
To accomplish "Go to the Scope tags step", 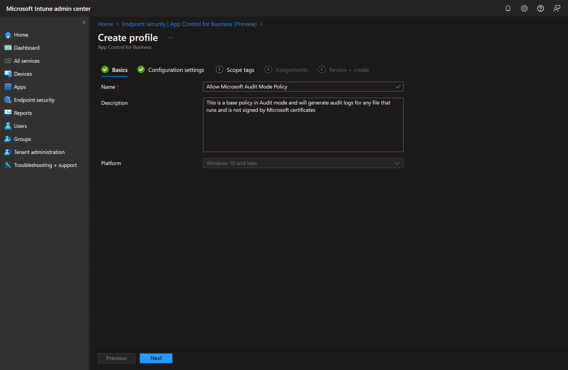I will [x=240, y=70].
